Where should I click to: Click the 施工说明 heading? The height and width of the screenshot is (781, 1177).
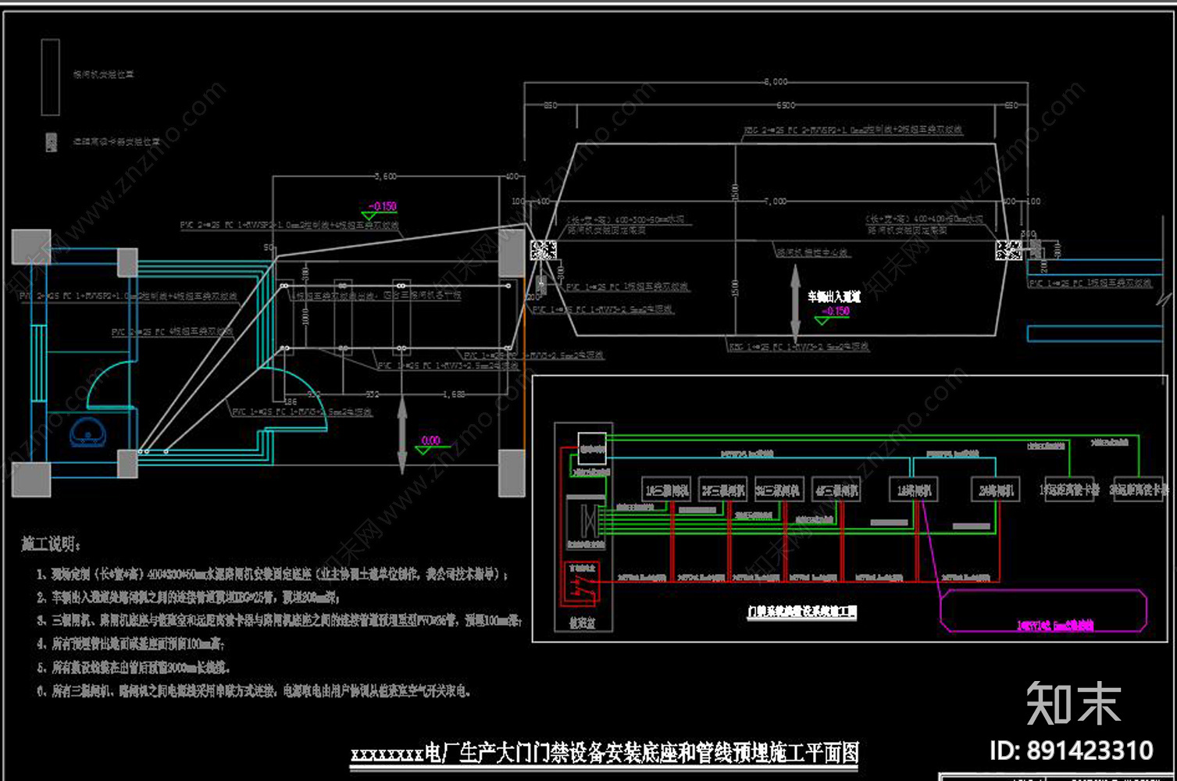[50, 544]
